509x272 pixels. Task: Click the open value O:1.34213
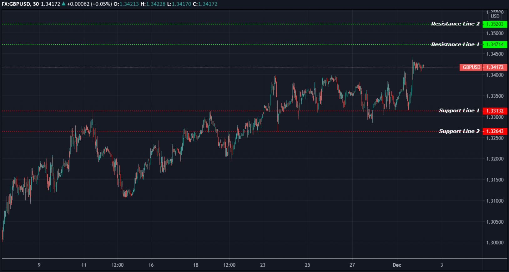tap(126, 4)
